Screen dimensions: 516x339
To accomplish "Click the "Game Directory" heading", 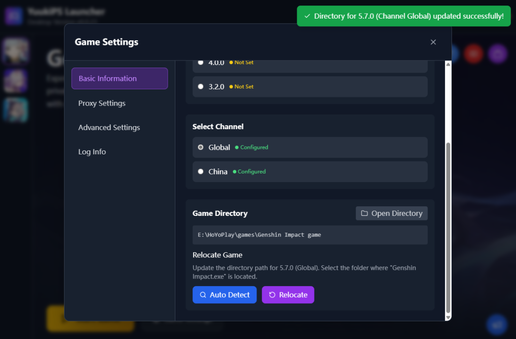I will pos(220,213).
